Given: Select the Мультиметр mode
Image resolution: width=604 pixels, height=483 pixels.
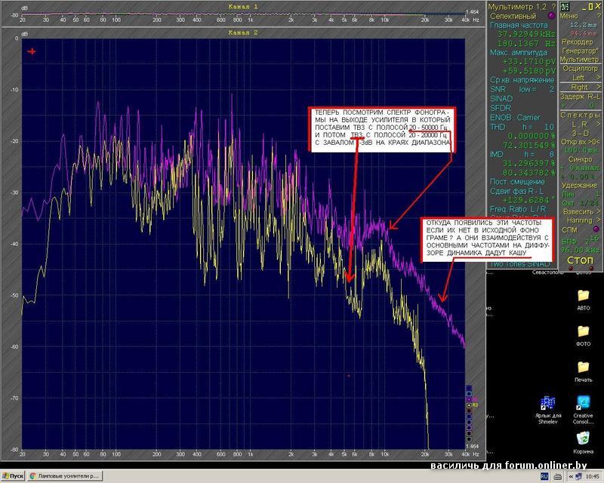Looking at the screenshot, I should (580, 59).
